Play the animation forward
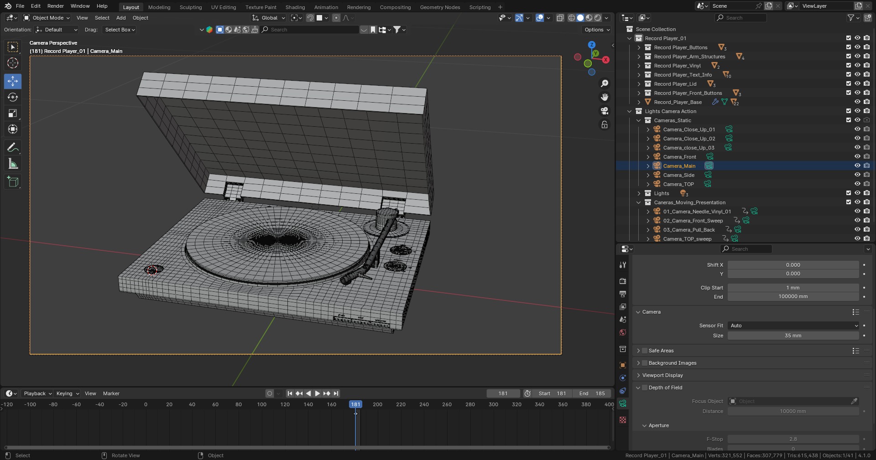 click(x=318, y=393)
